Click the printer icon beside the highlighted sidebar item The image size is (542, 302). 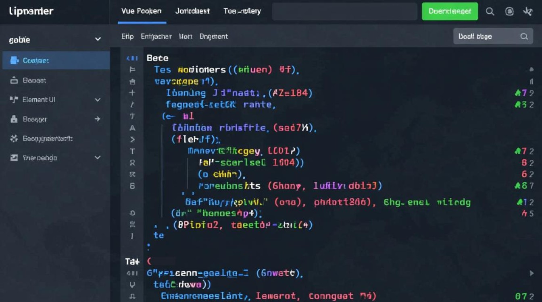point(15,60)
